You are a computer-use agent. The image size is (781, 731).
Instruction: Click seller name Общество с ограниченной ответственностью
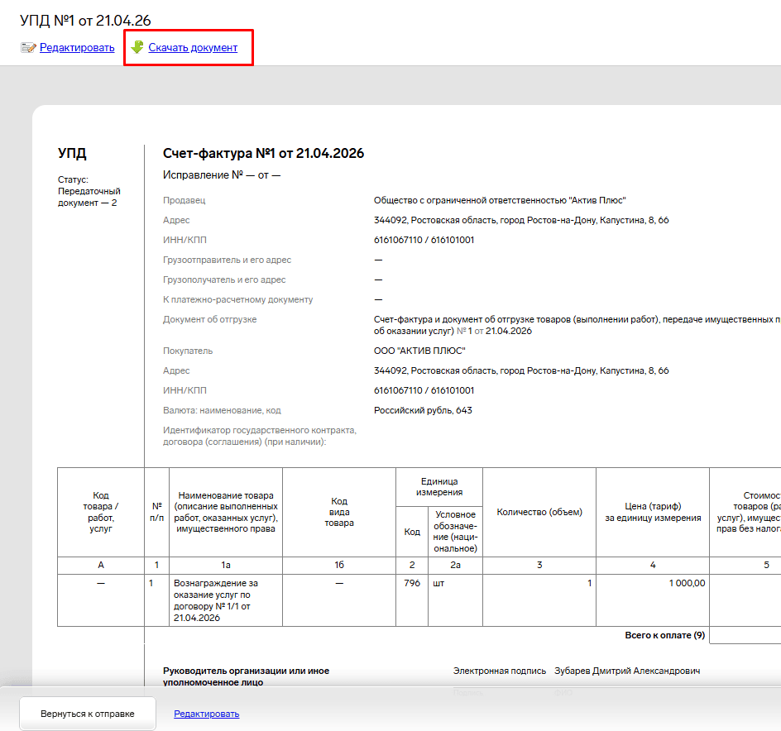[500, 200]
